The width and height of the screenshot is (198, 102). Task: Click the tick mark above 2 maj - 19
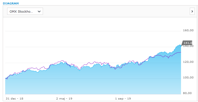click(x=64, y=95)
